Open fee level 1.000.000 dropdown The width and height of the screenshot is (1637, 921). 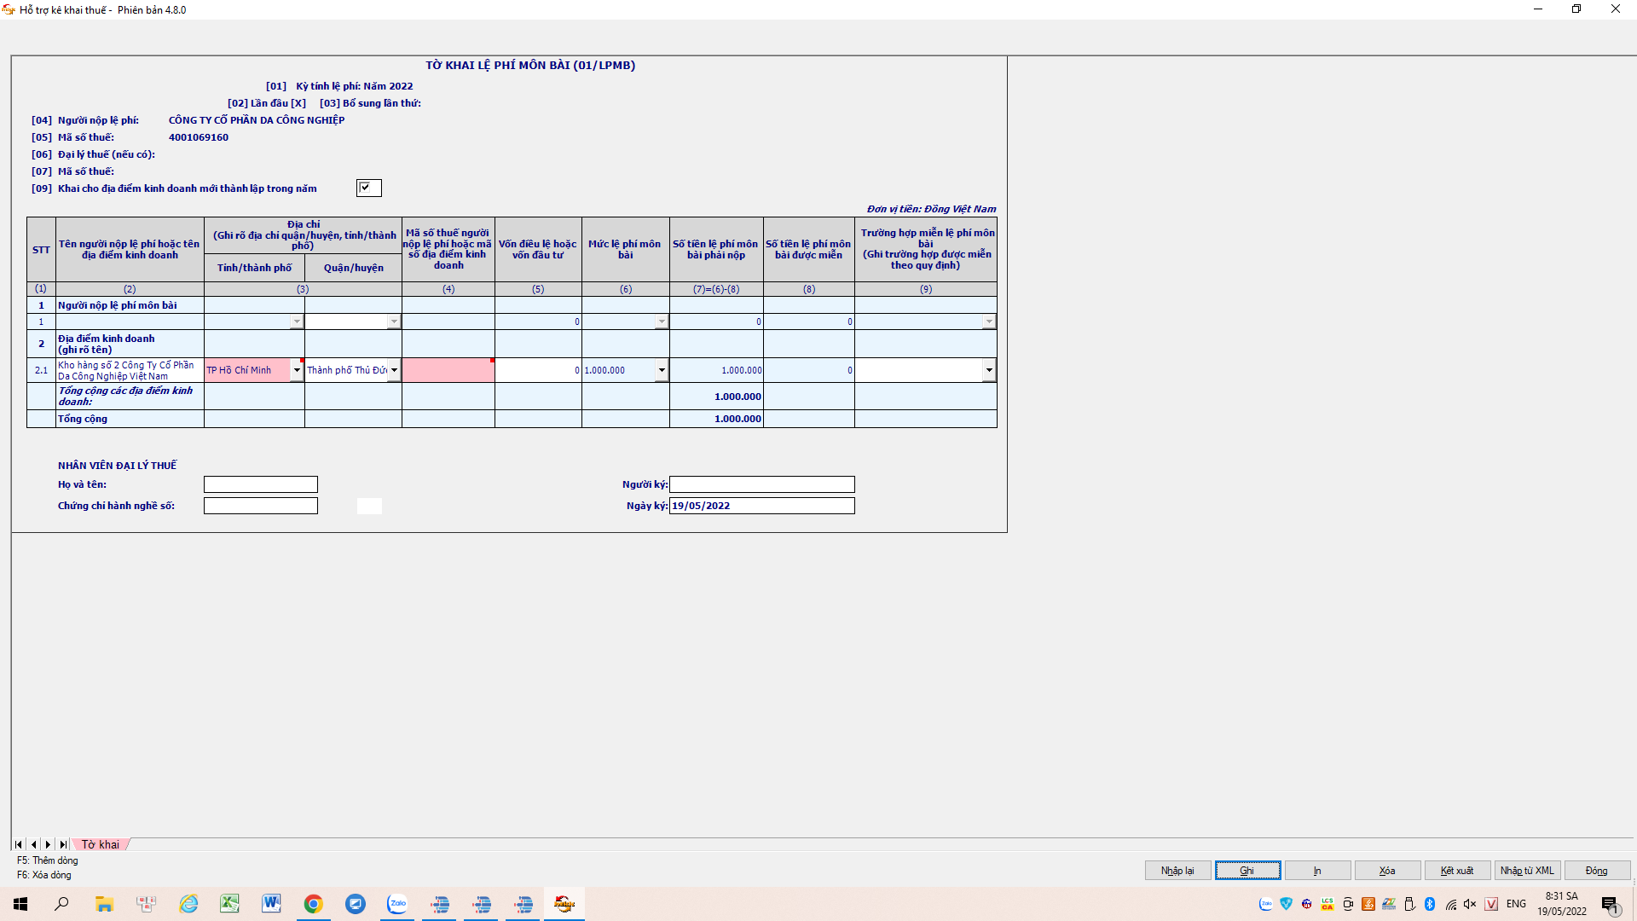point(662,370)
